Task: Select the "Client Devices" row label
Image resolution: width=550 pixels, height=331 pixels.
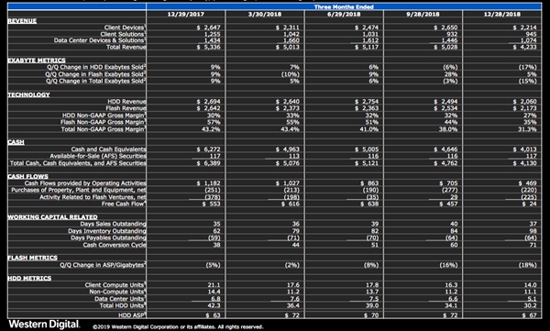Action: pyautogui.click(x=125, y=28)
